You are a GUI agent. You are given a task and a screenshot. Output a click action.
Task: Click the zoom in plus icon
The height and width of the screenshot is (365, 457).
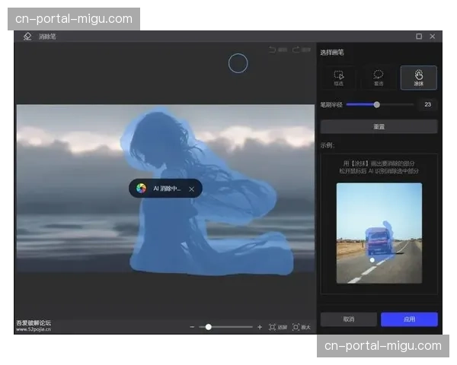(260, 327)
